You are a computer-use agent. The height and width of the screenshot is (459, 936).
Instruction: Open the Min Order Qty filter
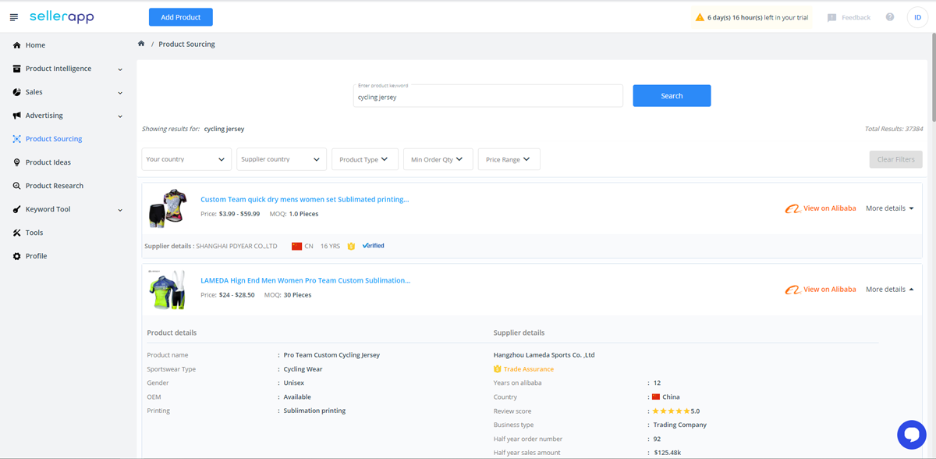(x=437, y=159)
